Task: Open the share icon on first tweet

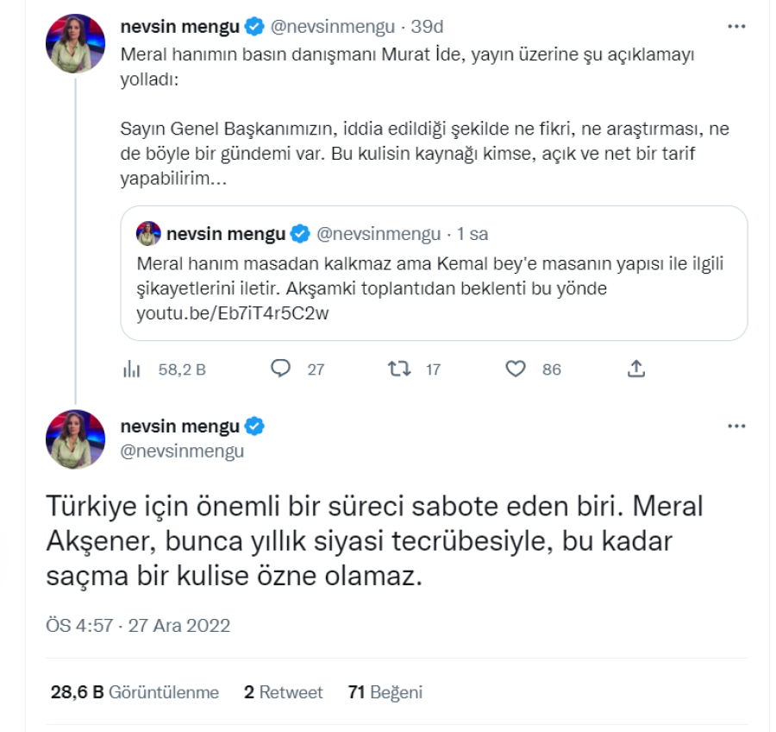Action: [635, 369]
